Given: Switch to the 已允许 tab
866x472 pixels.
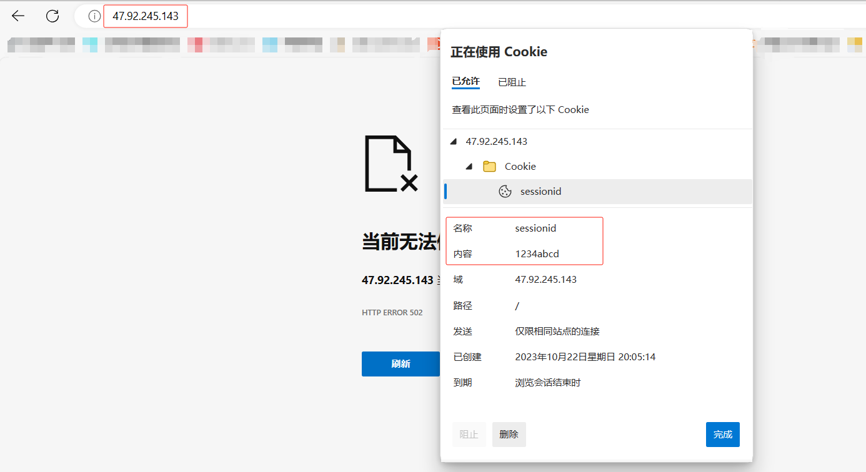Looking at the screenshot, I should 465,82.
